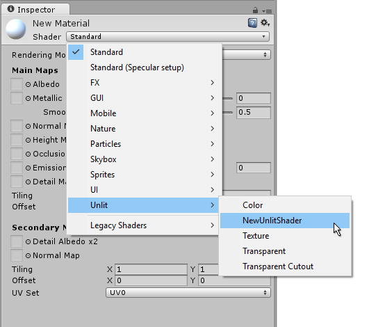Open the material settings gear menu
The image size is (385, 327).
point(265,23)
